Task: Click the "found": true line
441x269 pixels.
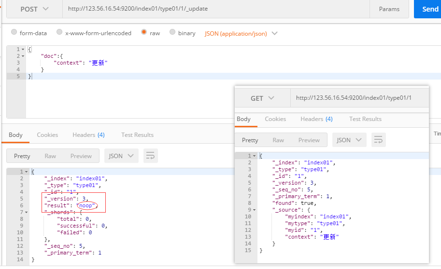Action: [x=294, y=203]
